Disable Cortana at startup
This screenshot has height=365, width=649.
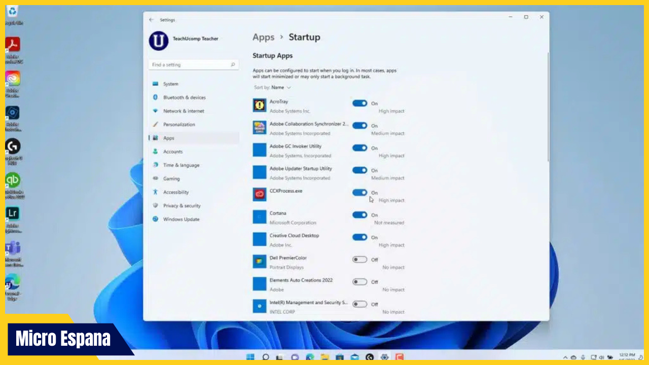pyautogui.click(x=359, y=215)
